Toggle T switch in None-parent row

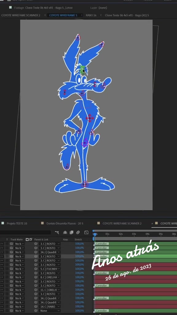click(x=7, y=311)
